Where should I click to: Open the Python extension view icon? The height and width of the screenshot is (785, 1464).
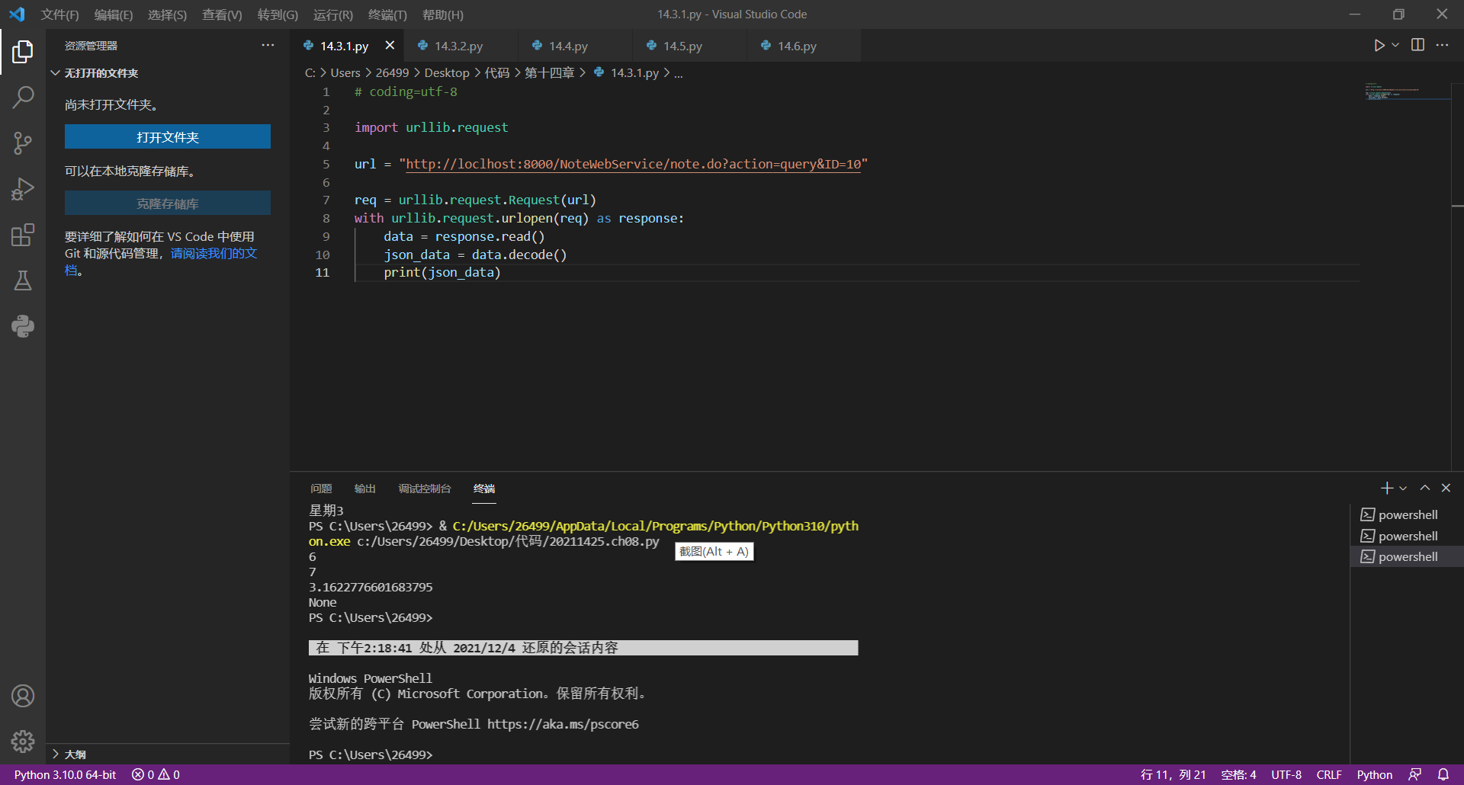(x=23, y=326)
